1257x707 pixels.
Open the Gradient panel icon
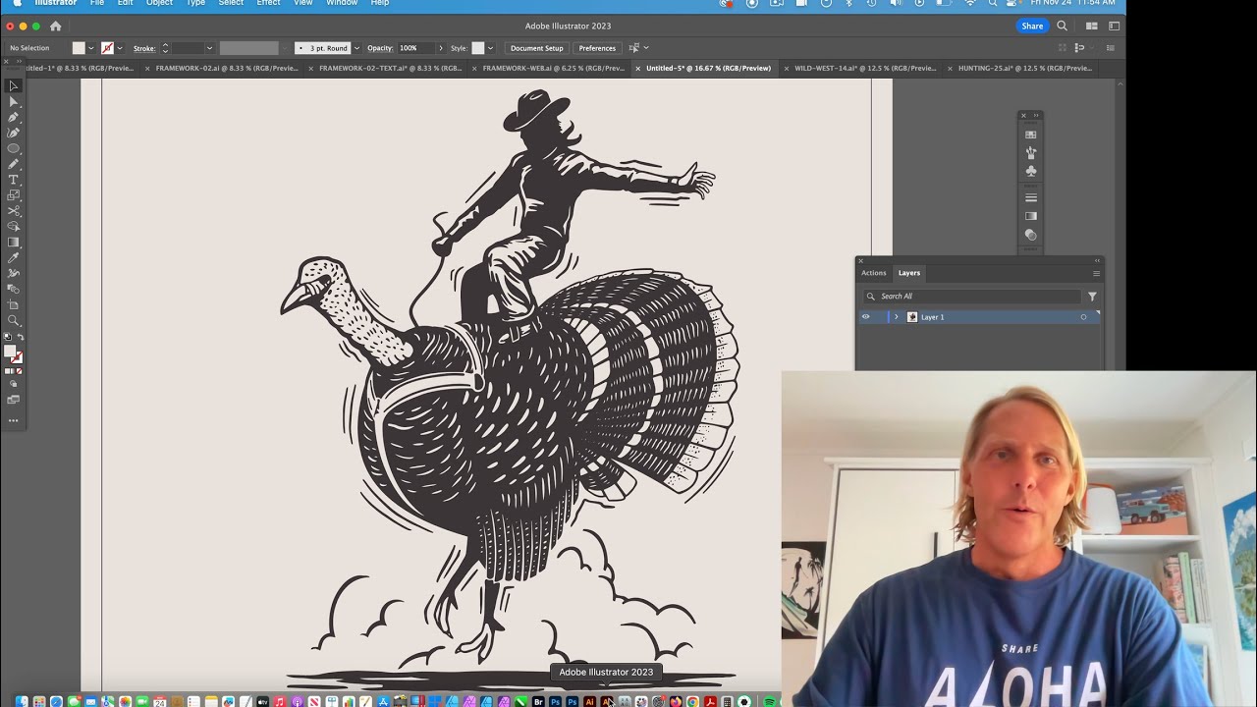[x=1030, y=216]
